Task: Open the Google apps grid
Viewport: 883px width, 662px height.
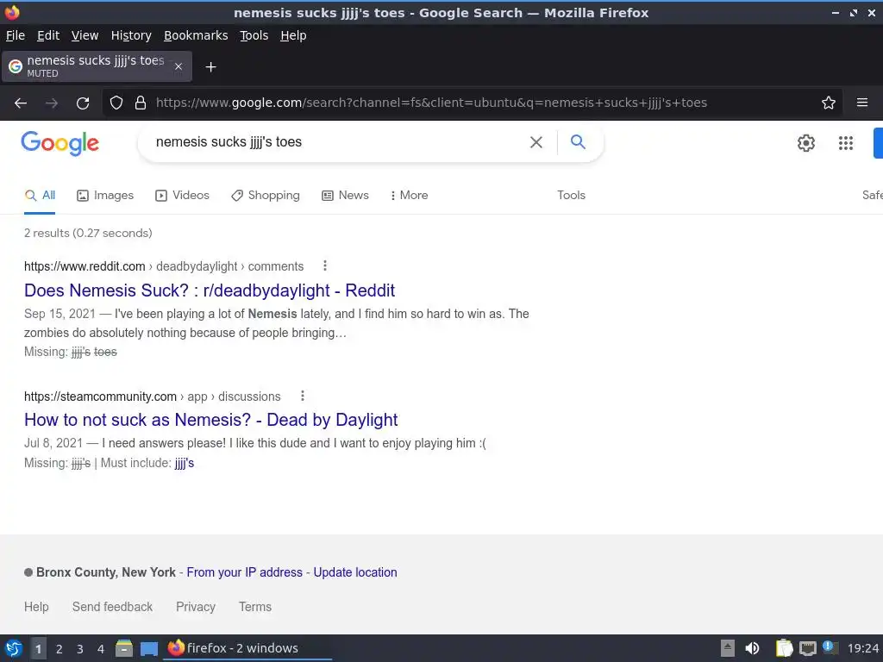Action: pos(845,143)
